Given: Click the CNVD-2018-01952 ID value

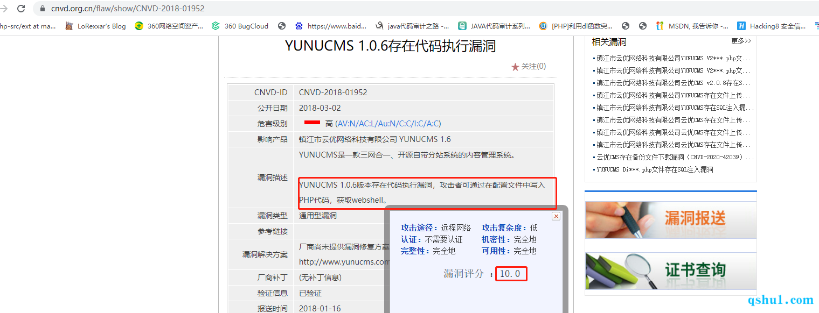Looking at the screenshot, I should pyautogui.click(x=333, y=93).
